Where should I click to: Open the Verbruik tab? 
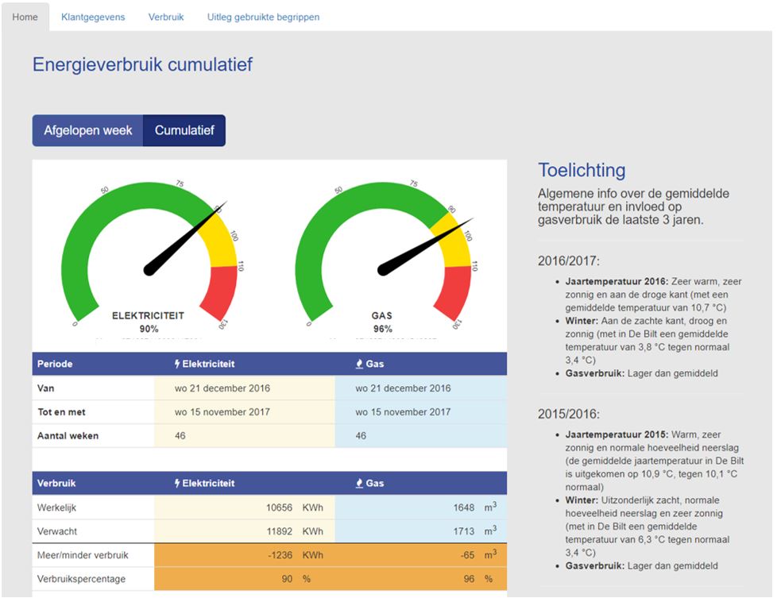166,16
